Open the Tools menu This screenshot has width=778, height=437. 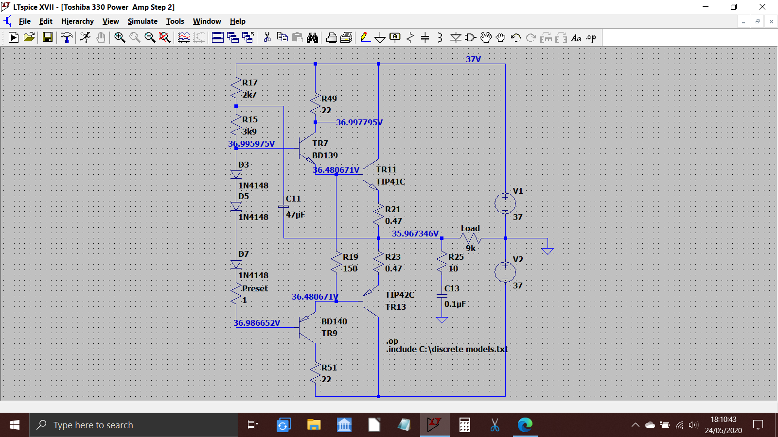(x=175, y=21)
